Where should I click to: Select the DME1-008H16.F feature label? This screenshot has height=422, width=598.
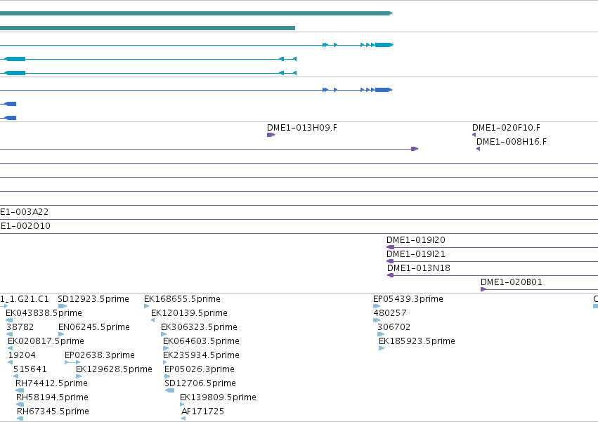[511, 142]
